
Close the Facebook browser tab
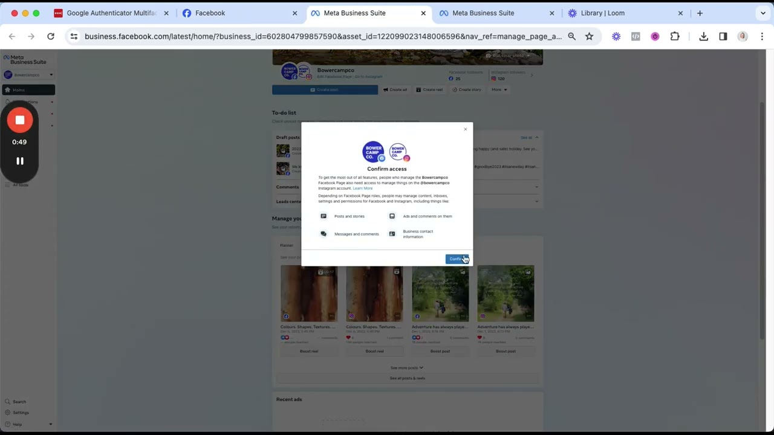point(294,13)
